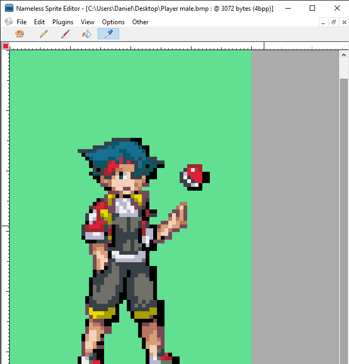Image resolution: width=349 pixels, height=364 pixels.
Task: Click the vertical scrollbar thumb
Action: point(344,221)
